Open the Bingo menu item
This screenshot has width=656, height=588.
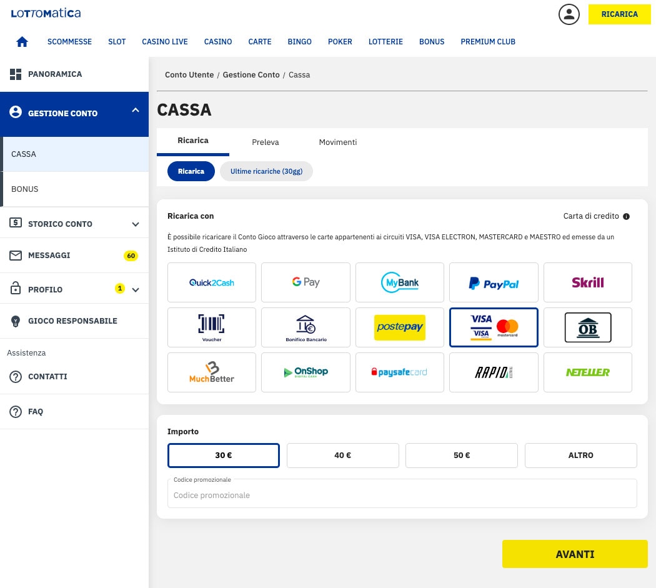pos(299,42)
